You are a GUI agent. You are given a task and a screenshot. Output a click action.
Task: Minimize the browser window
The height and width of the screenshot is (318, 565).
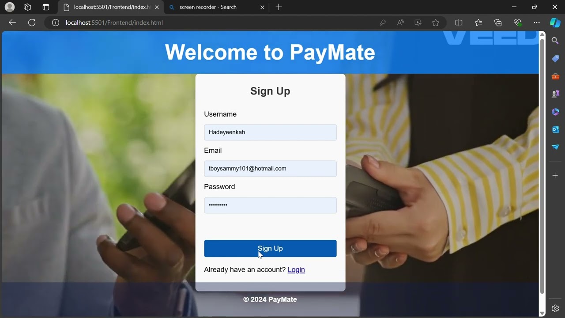[514, 7]
